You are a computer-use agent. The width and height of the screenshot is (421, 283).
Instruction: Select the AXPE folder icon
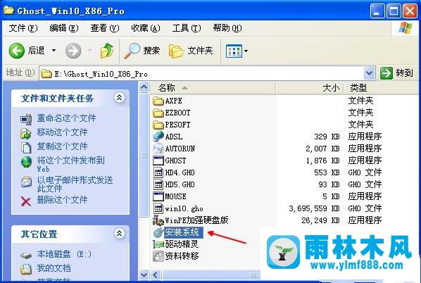click(x=158, y=101)
